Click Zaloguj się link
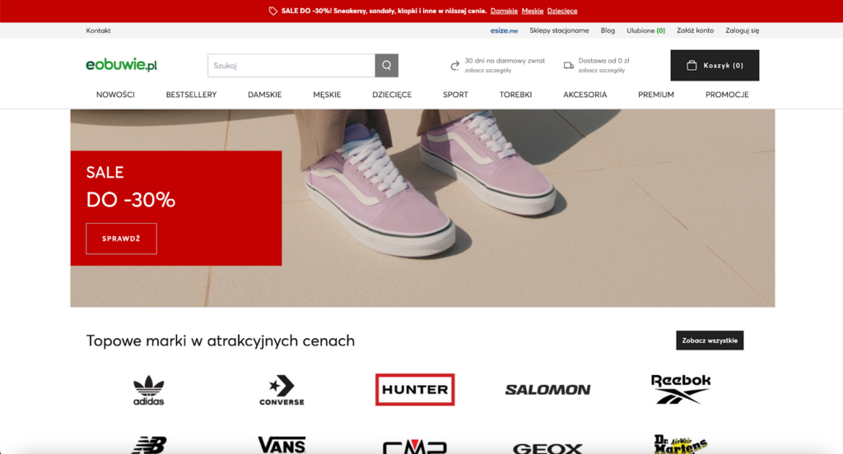 point(742,30)
